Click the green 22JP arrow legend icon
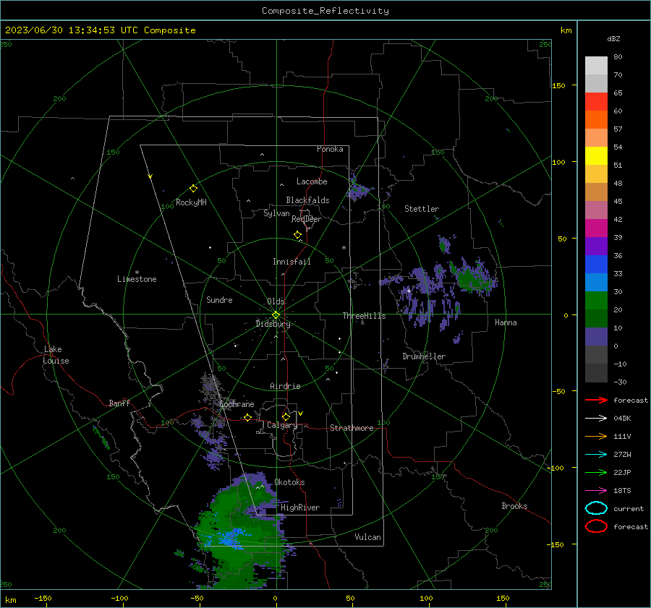Image resolution: width=651 pixels, height=608 pixels. [x=596, y=472]
